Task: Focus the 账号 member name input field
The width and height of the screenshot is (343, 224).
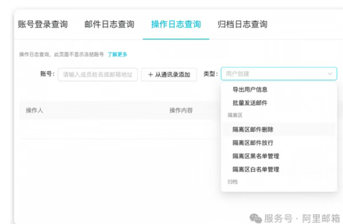Action: [x=98, y=74]
